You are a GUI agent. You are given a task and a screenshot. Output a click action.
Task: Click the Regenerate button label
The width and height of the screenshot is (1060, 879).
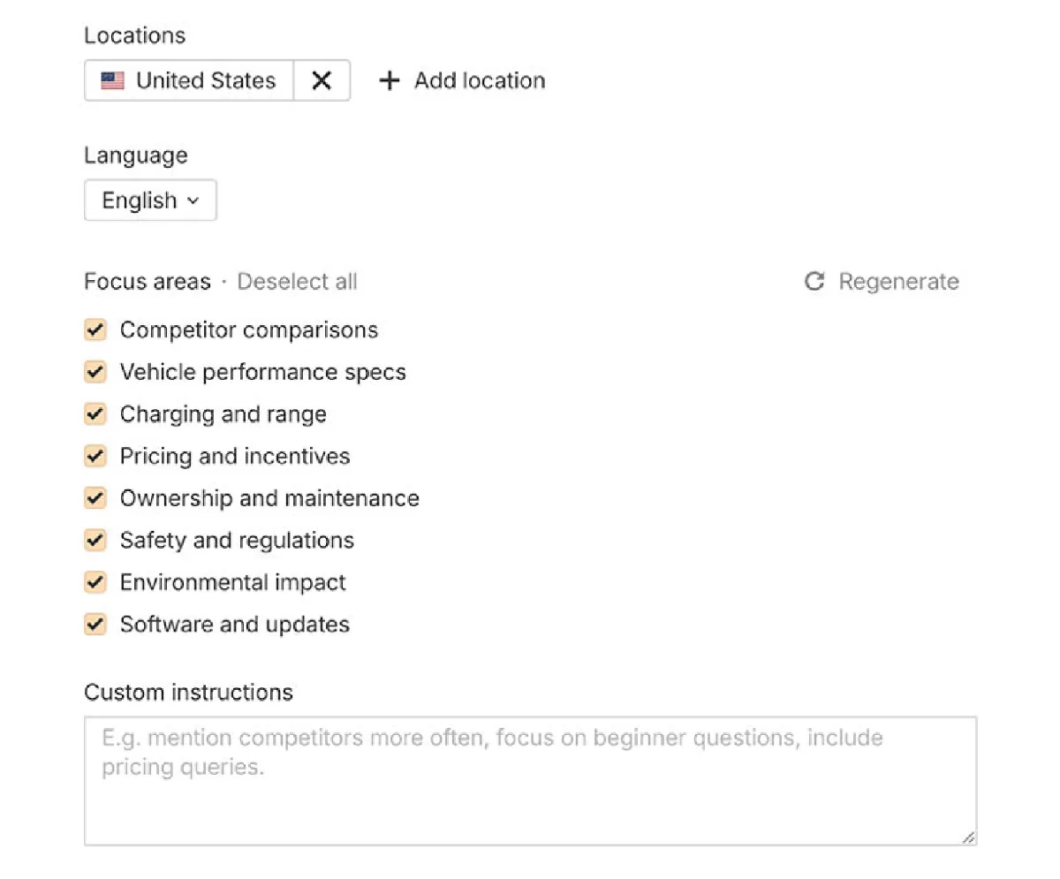(898, 282)
